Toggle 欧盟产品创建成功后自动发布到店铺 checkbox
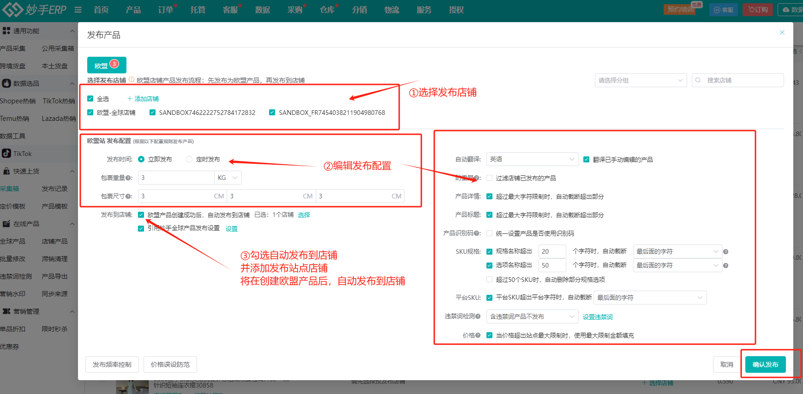The height and width of the screenshot is (394, 803). tap(141, 215)
